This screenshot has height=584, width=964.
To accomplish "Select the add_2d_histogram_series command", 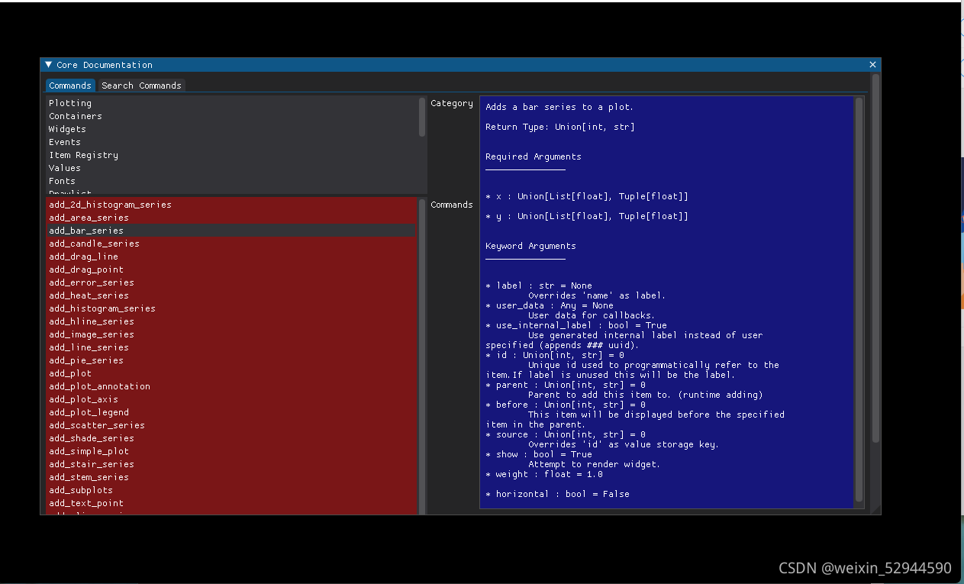I will pyautogui.click(x=109, y=205).
